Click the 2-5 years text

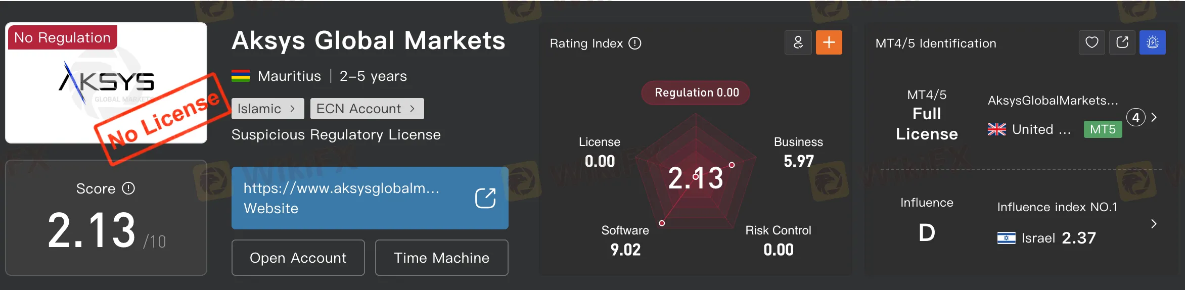[x=373, y=76]
